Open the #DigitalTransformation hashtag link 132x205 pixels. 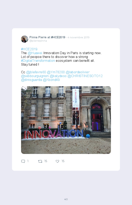pyautogui.click(x=38, y=61)
